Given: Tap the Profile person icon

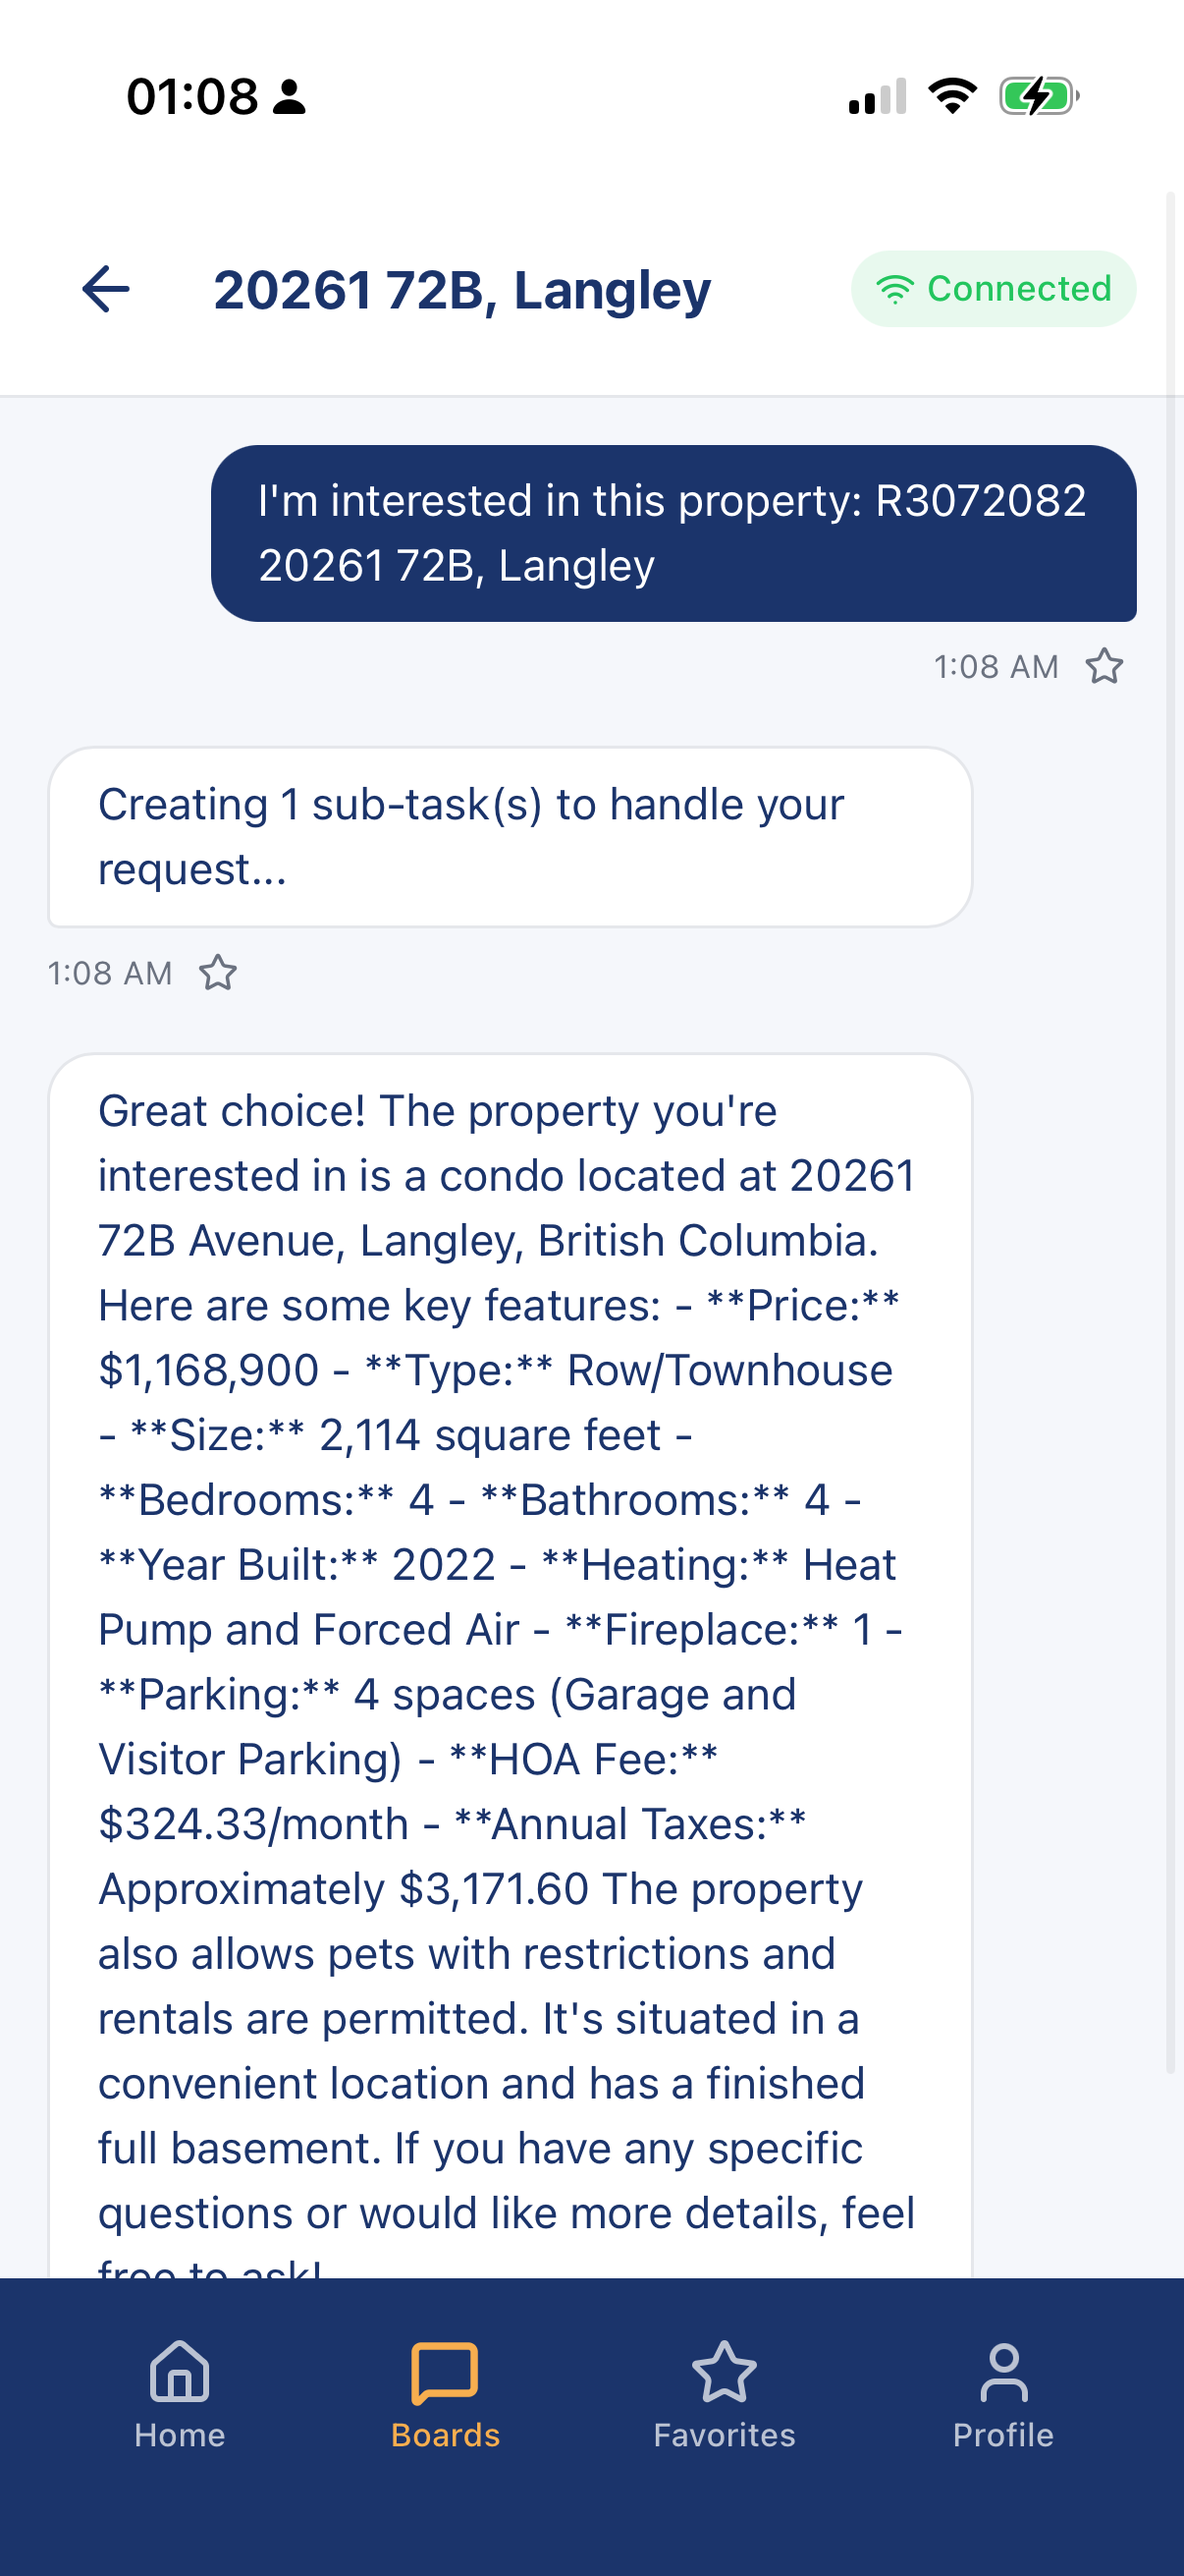Looking at the screenshot, I should (1003, 2372).
